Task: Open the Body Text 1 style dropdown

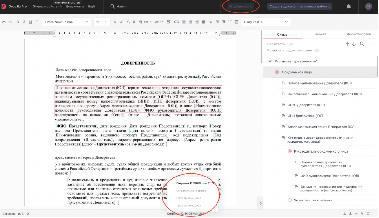Action: 266,22
